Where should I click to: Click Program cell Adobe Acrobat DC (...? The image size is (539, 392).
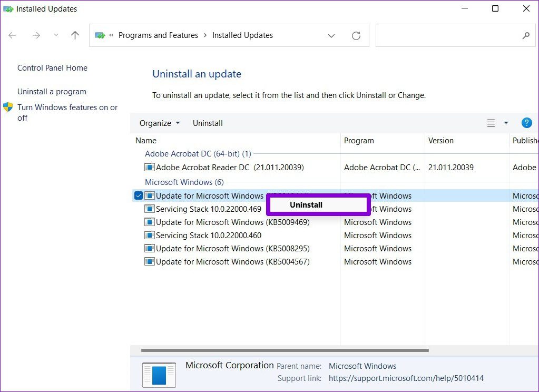382,168
